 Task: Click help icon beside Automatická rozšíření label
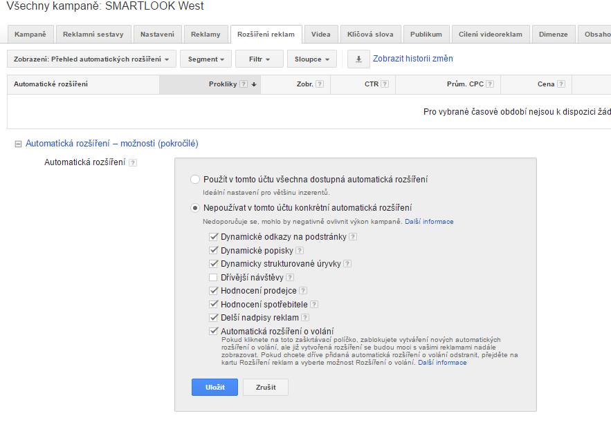tap(133, 162)
